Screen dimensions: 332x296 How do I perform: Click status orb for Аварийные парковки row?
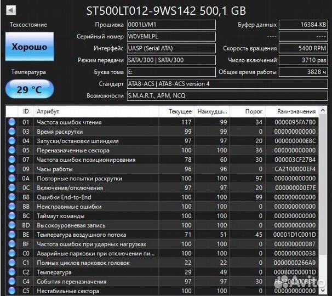point(12,253)
